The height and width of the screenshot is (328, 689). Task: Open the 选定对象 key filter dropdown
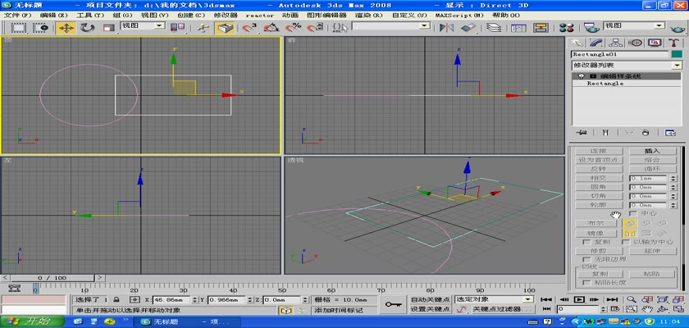coord(495,299)
